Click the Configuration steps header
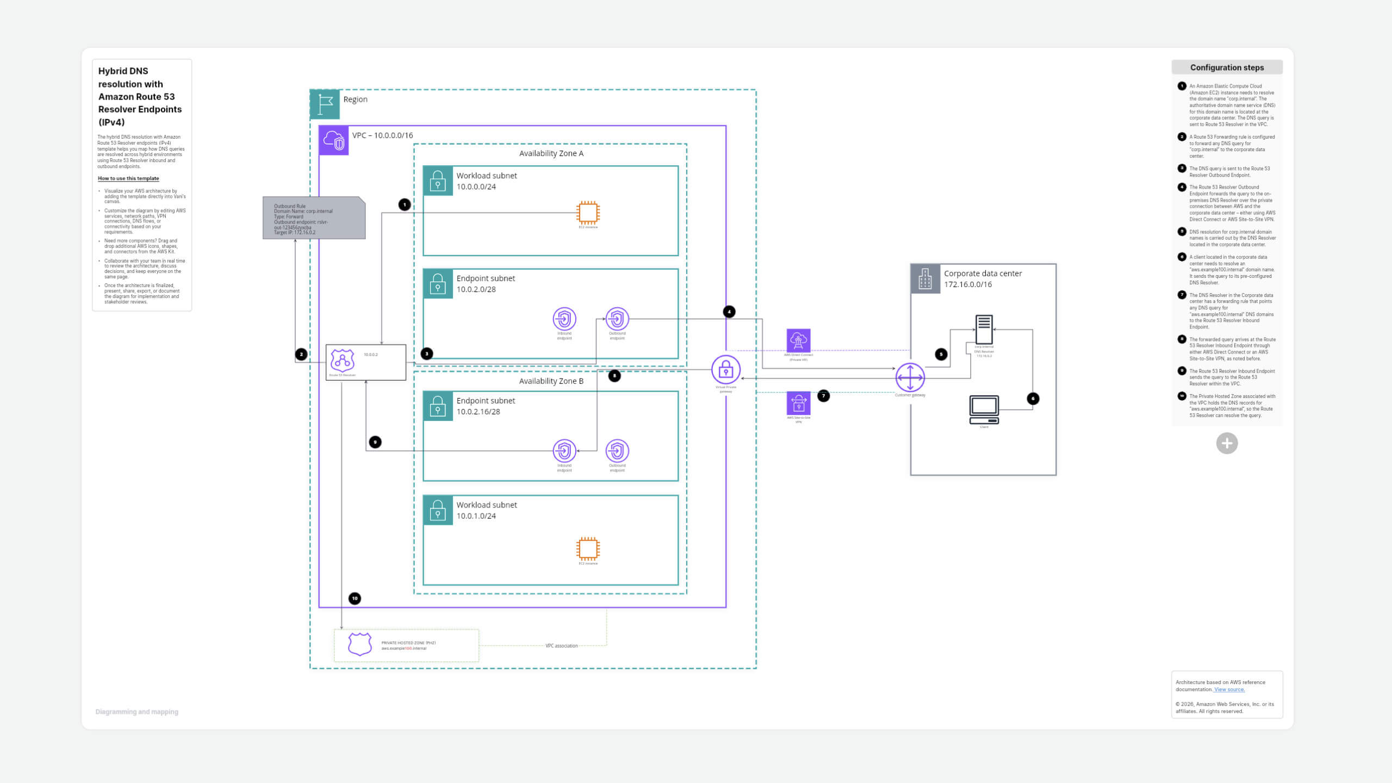Viewport: 1392px width, 783px height. pyautogui.click(x=1227, y=67)
